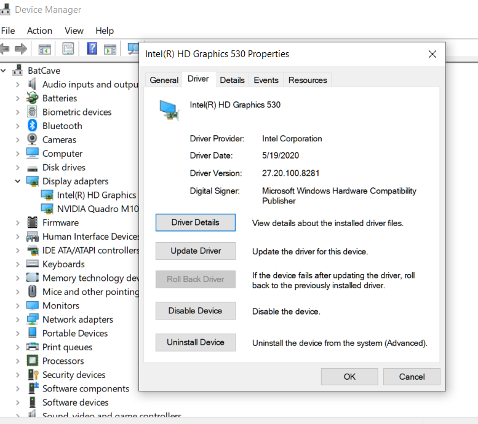Click the Update Driver button
This screenshot has height=424, width=478.
click(196, 251)
